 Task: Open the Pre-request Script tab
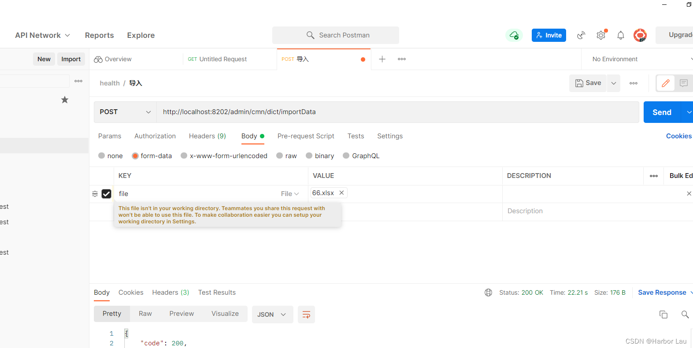[306, 136]
